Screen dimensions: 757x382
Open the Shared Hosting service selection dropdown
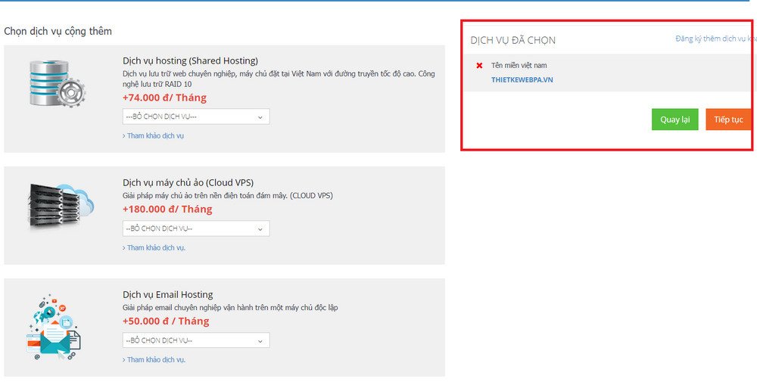coord(196,116)
